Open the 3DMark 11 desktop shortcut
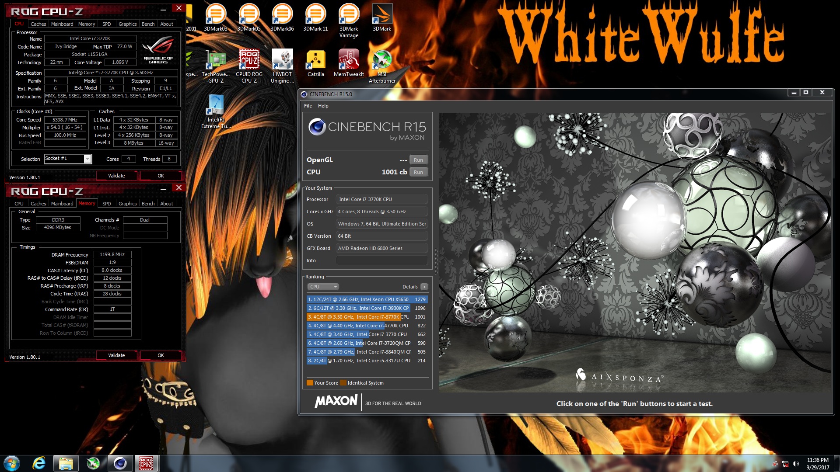Screen dimensions: 840x472 tap(315, 17)
